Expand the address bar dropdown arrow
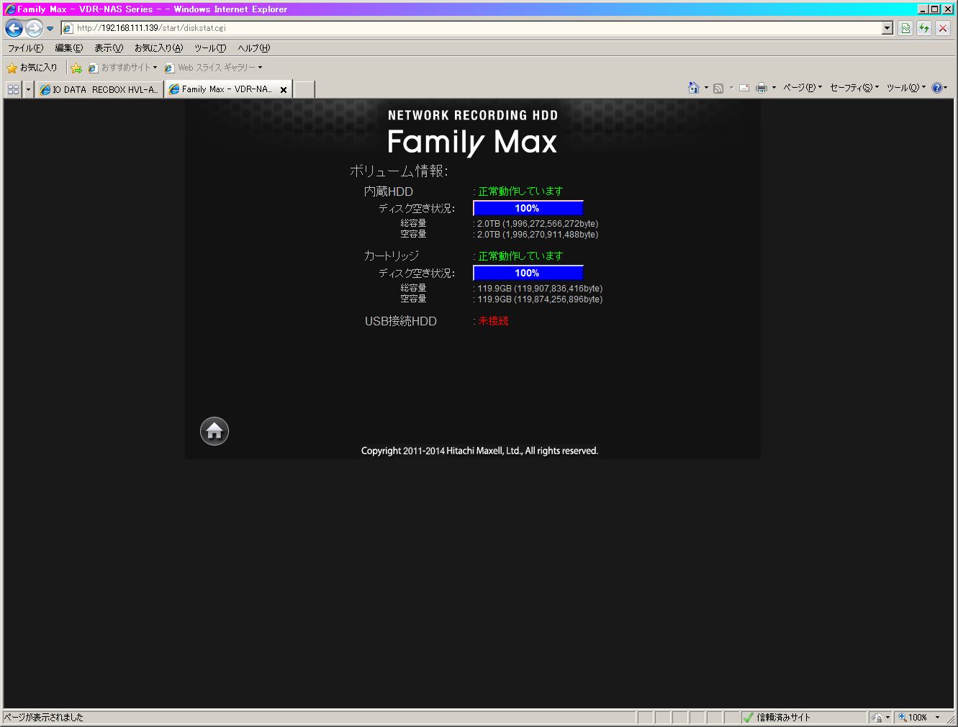 [887, 28]
